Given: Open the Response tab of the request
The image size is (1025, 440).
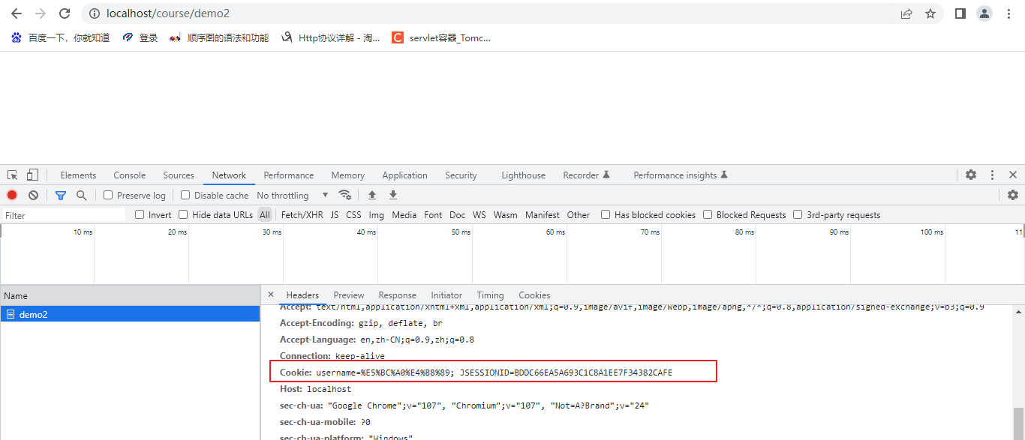Looking at the screenshot, I should pyautogui.click(x=397, y=295).
